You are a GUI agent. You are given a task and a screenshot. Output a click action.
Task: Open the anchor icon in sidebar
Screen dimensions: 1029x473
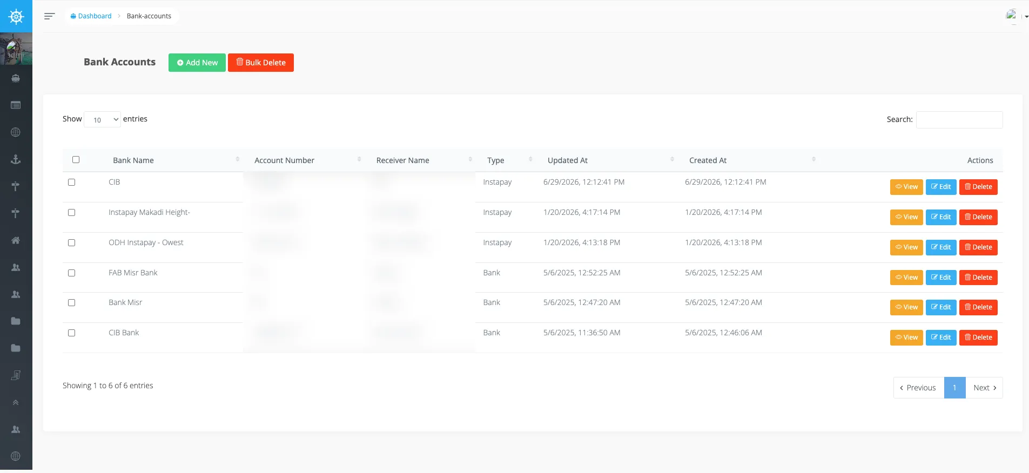pos(16,159)
